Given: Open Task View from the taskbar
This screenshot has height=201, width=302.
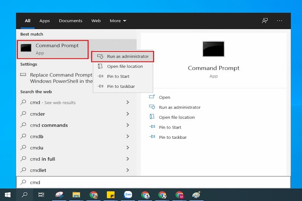Looking at the screenshot, I should (41, 195).
